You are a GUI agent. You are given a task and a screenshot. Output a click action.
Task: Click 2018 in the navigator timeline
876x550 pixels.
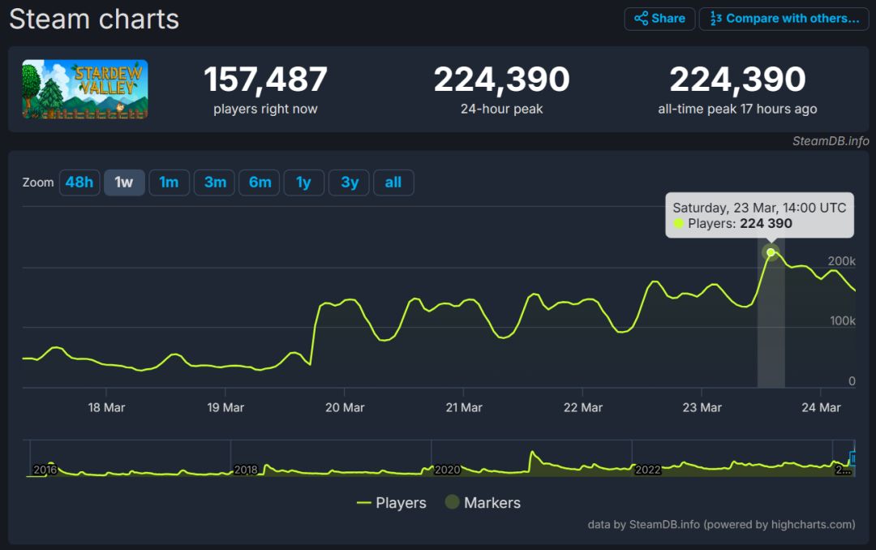(x=246, y=470)
